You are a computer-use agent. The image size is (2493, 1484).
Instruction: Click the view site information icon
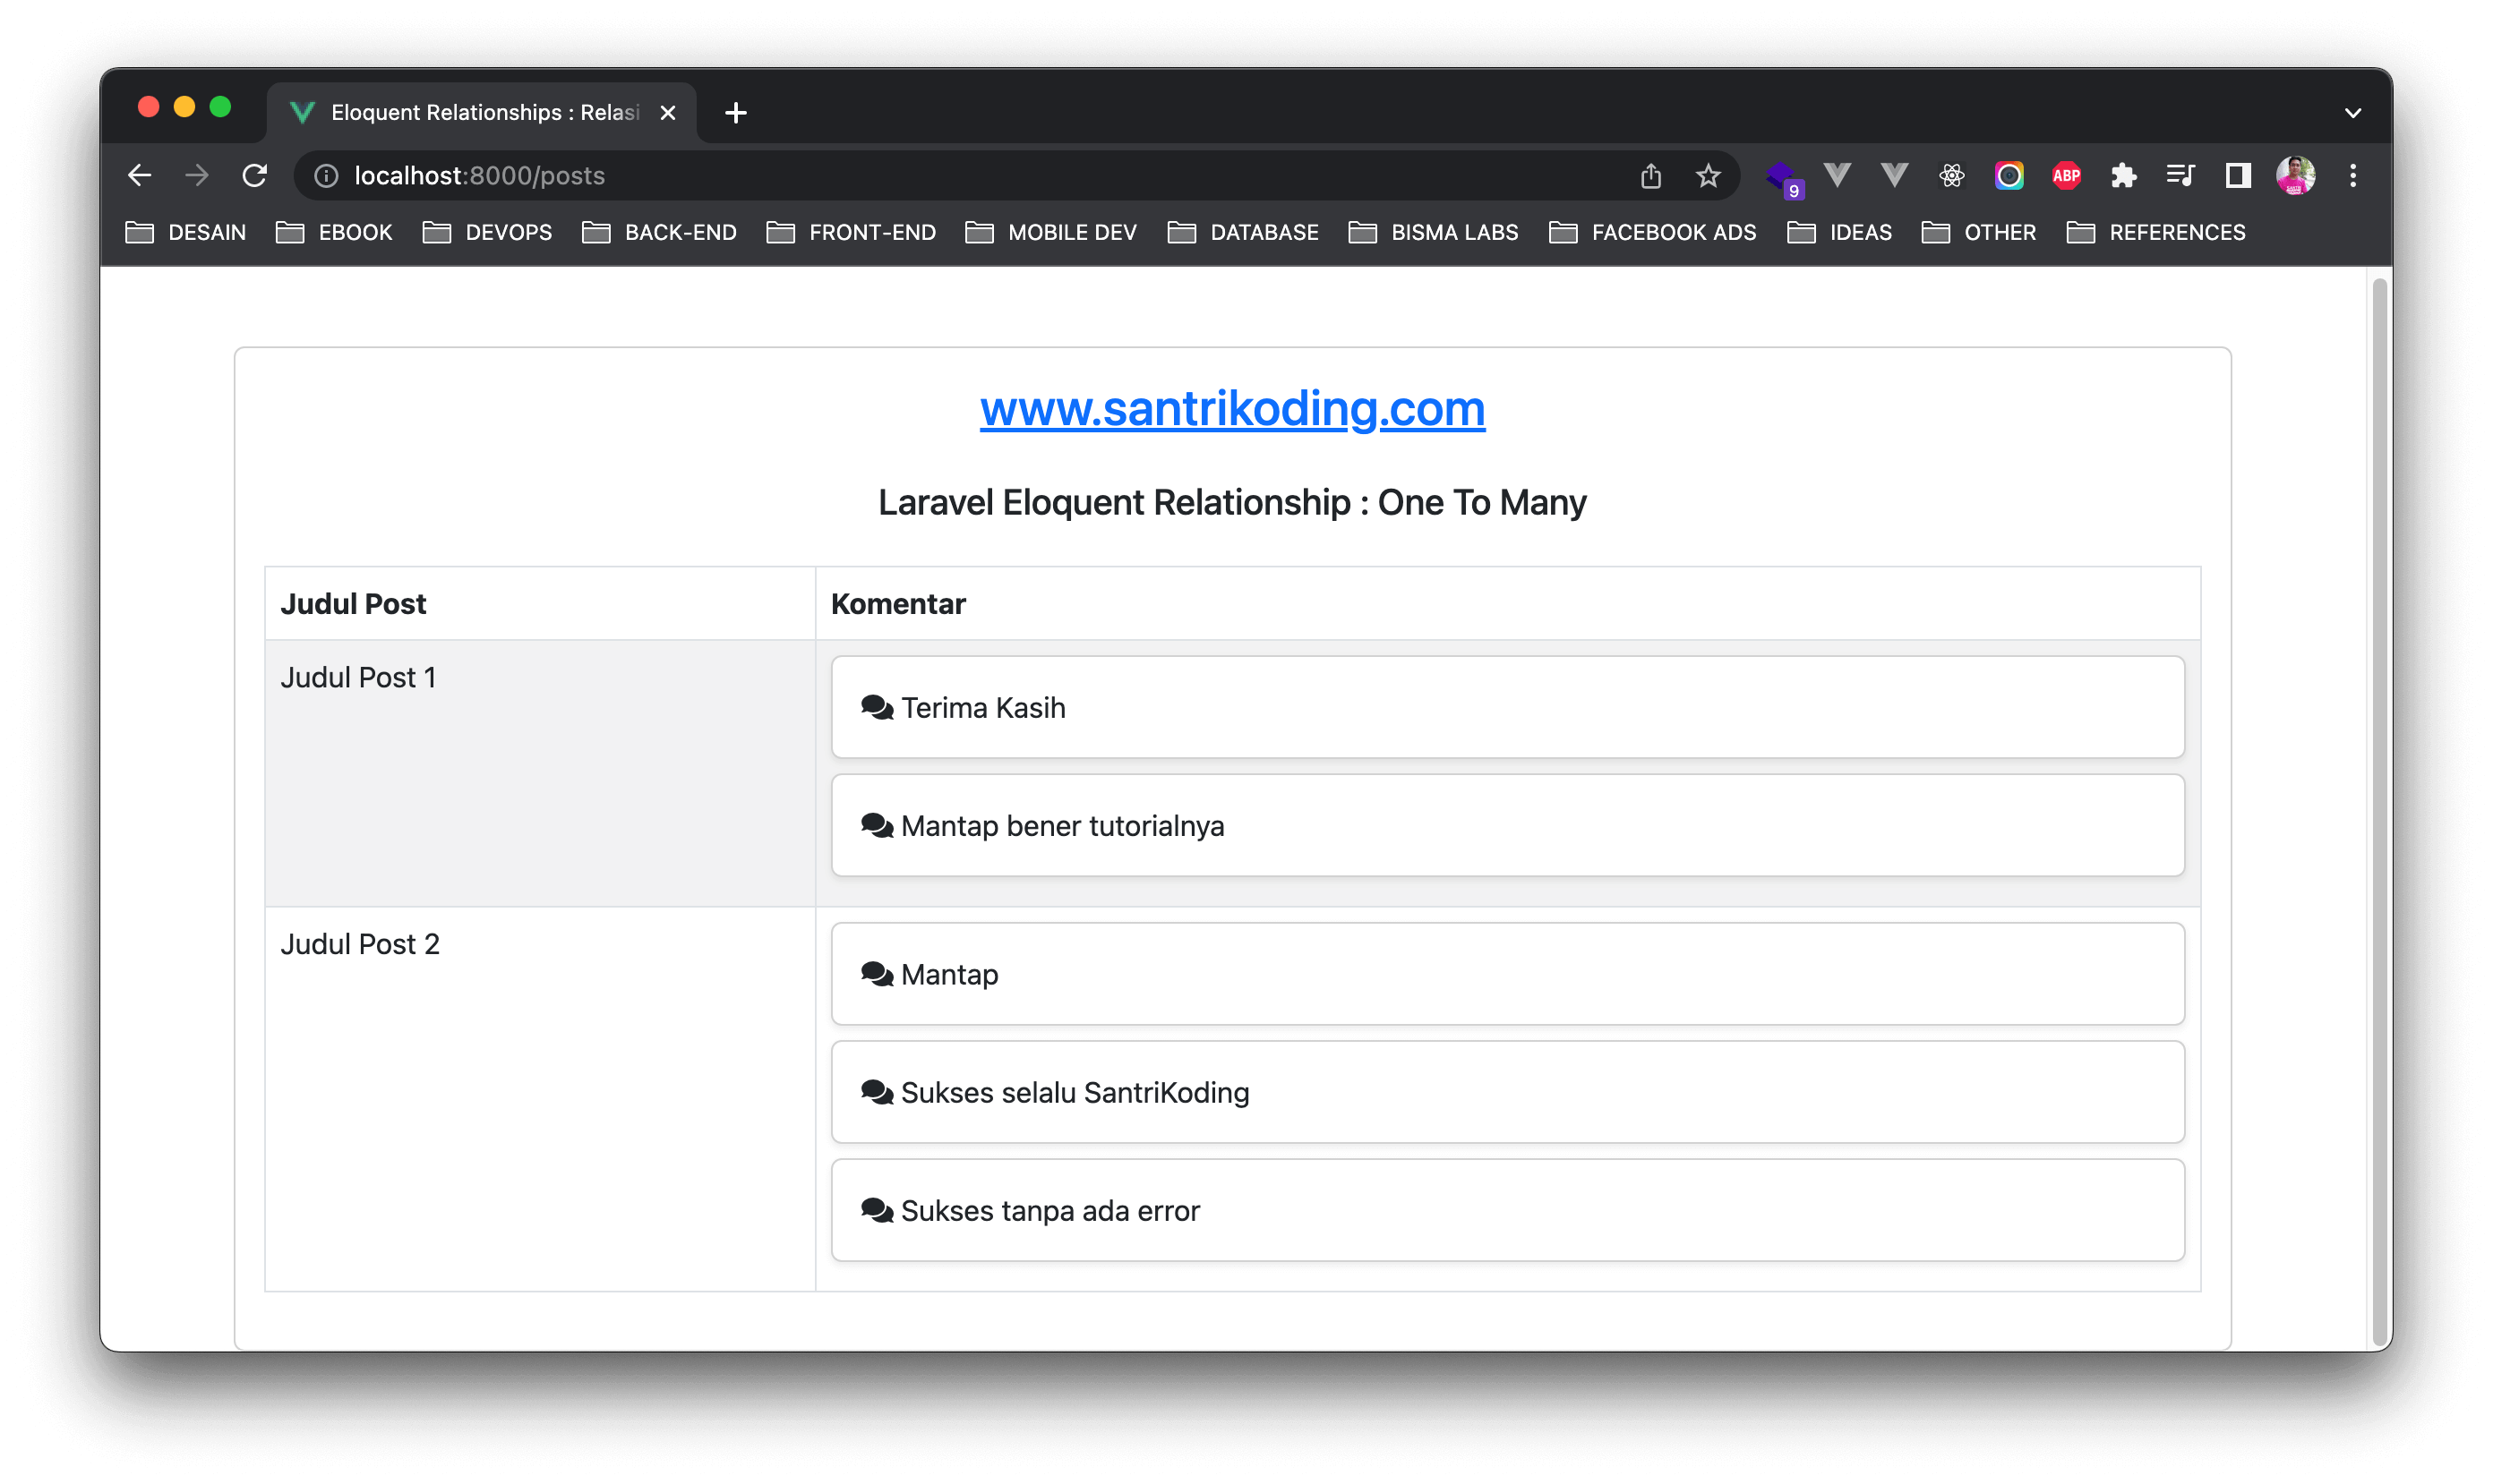[x=326, y=176]
